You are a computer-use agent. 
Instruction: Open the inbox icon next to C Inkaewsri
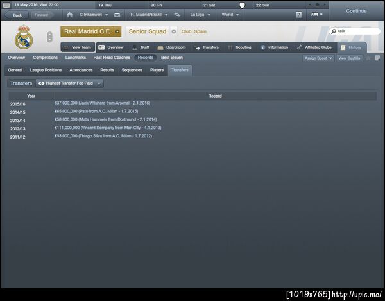coord(117,15)
